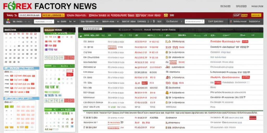The height and width of the screenshot is (133, 267).
Task: Click the Forex Factory News logo
Action: (x=50, y=6)
